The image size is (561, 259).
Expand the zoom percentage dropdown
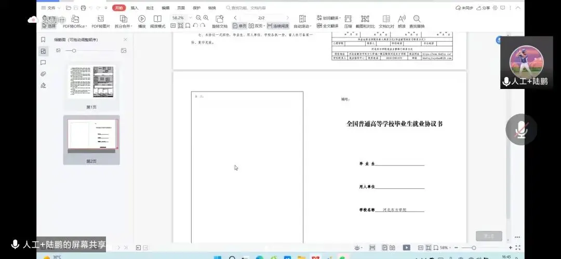click(x=190, y=18)
